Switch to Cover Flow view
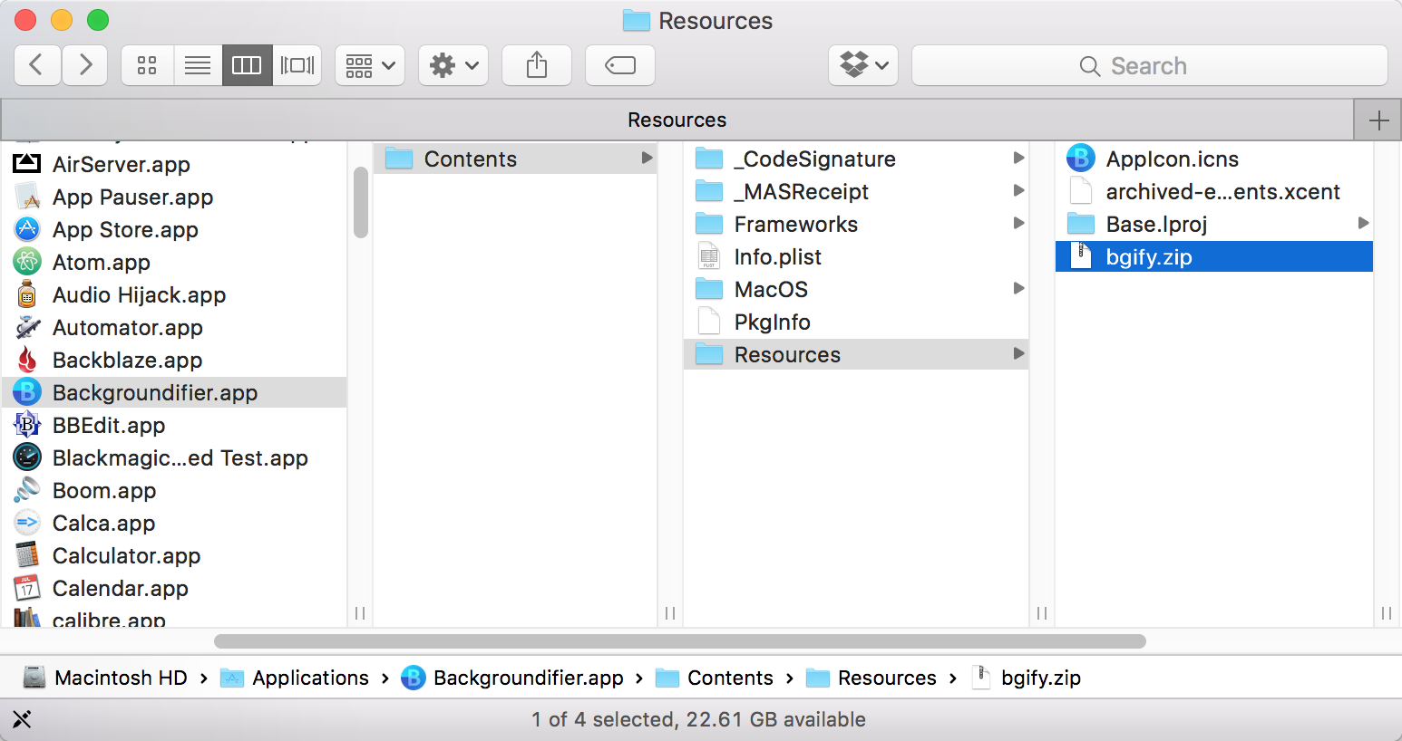The height and width of the screenshot is (741, 1402). [297, 65]
